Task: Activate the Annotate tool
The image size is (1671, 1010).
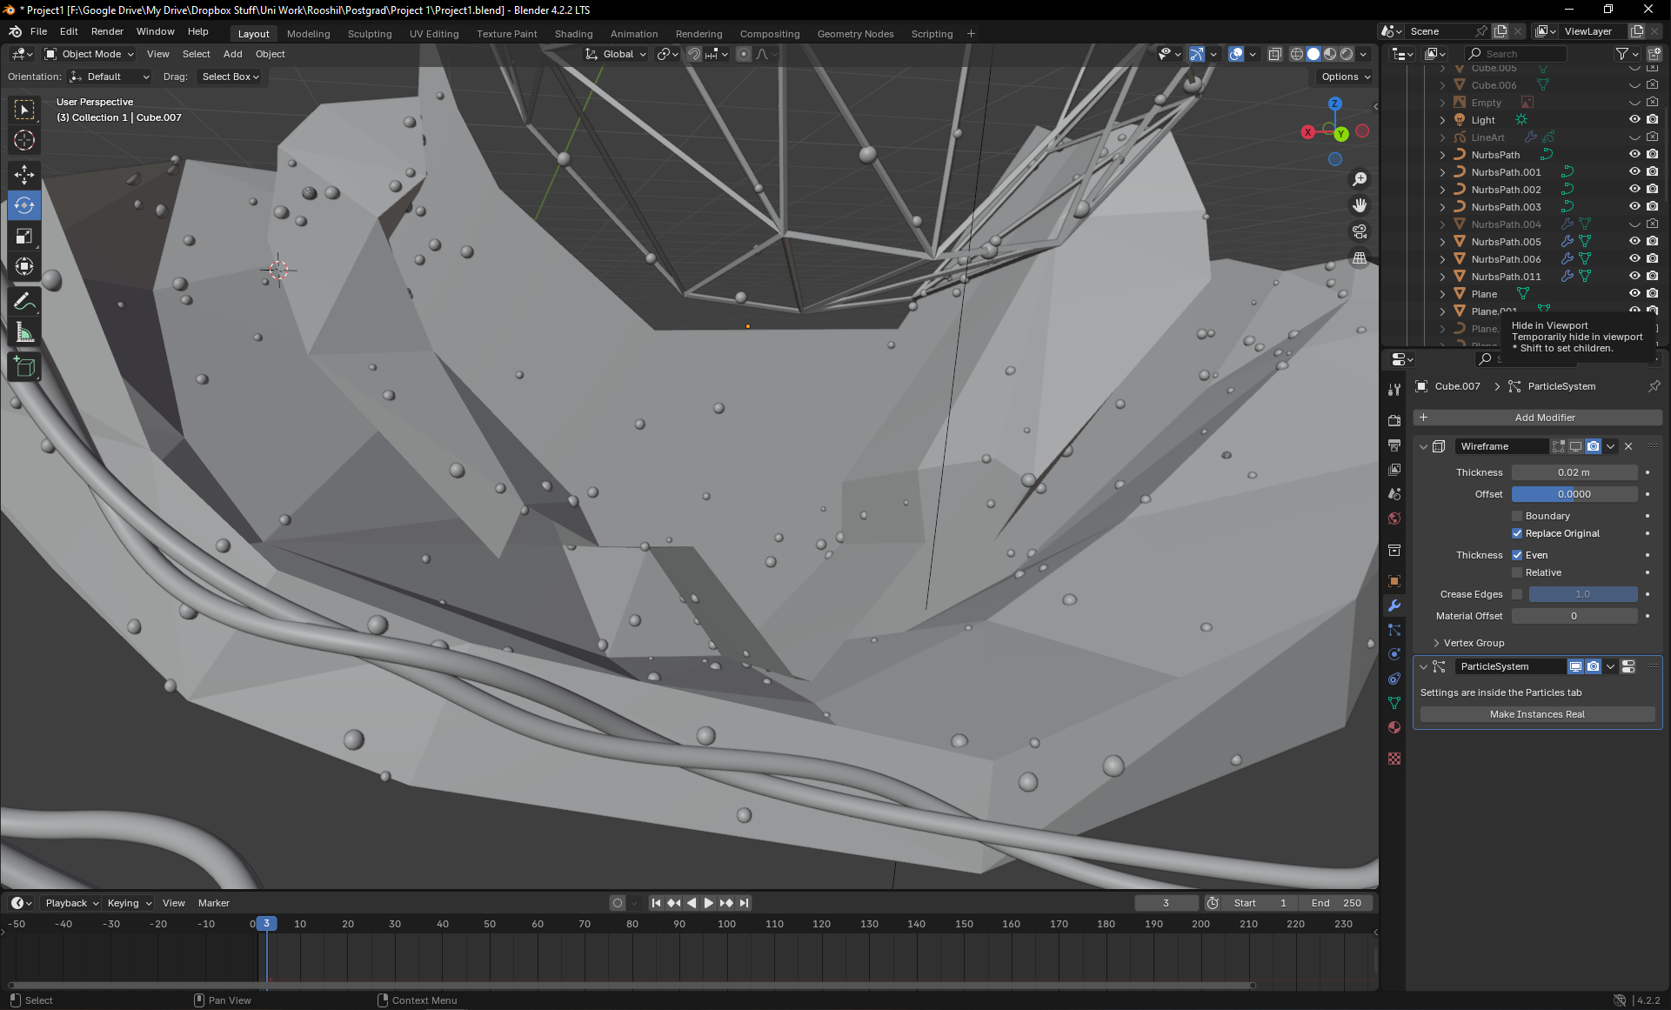Action: pyautogui.click(x=24, y=302)
